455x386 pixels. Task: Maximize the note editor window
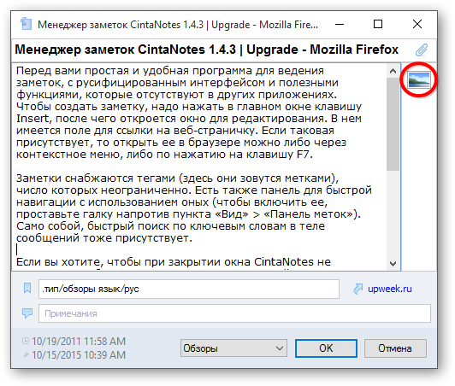point(378,24)
